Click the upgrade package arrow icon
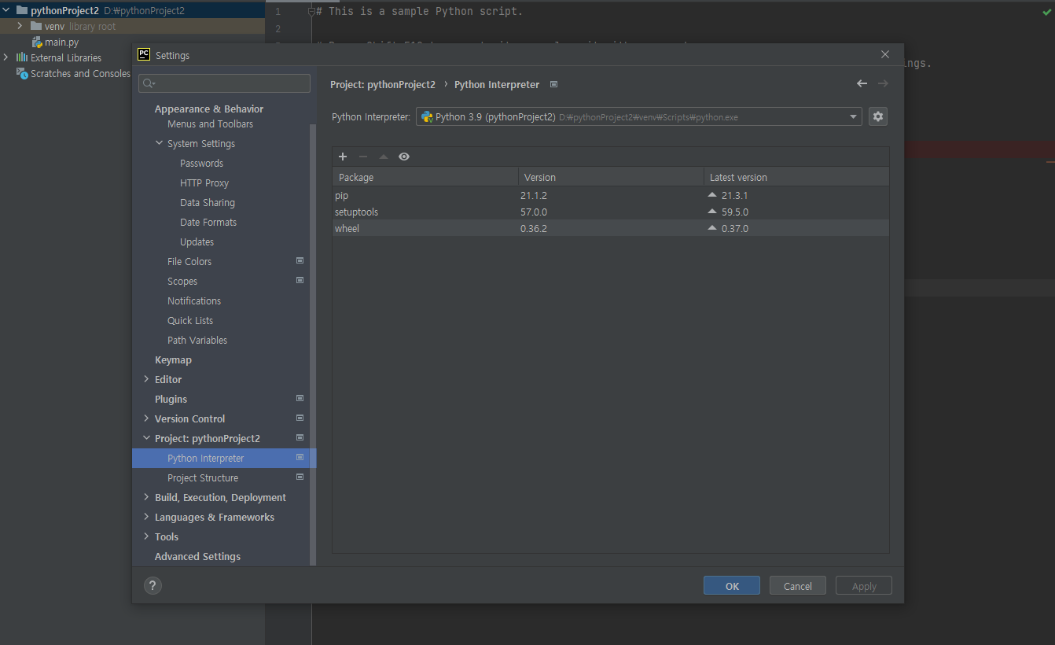The width and height of the screenshot is (1055, 645). [384, 157]
